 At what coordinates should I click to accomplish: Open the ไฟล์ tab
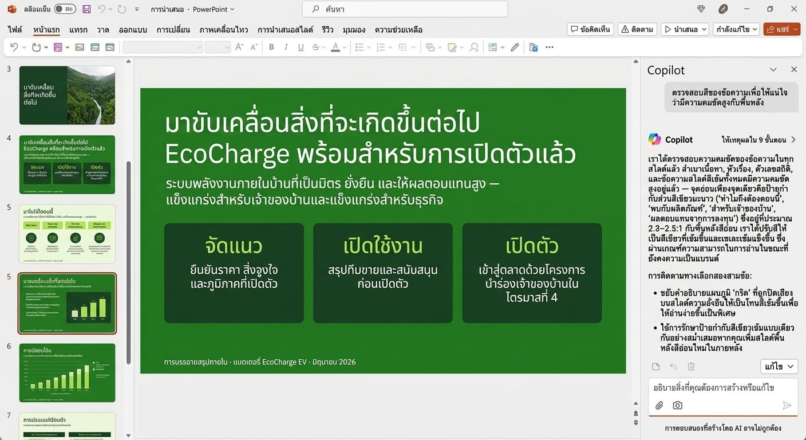point(15,29)
